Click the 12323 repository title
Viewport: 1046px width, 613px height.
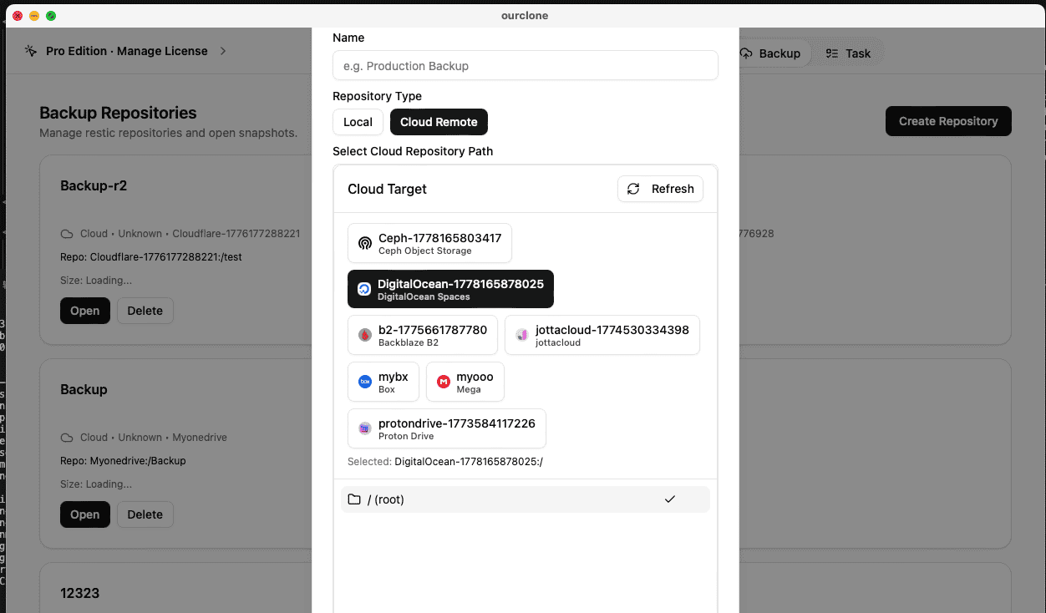(80, 593)
